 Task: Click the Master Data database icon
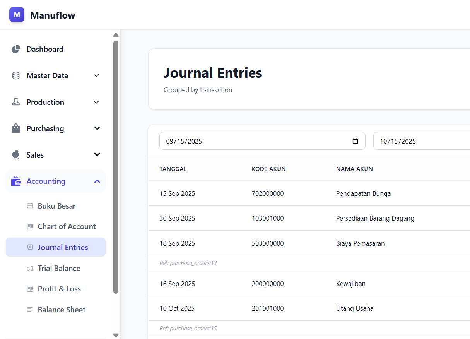16,76
